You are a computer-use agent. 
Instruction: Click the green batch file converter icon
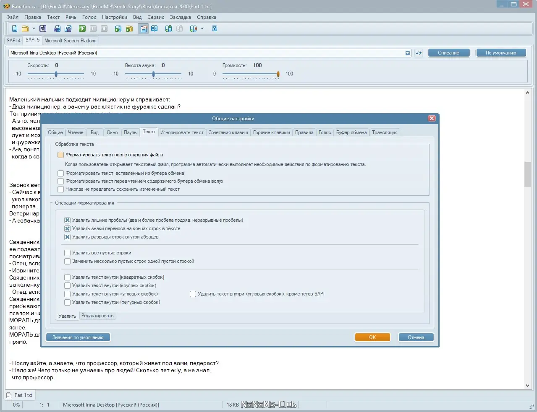point(129,29)
